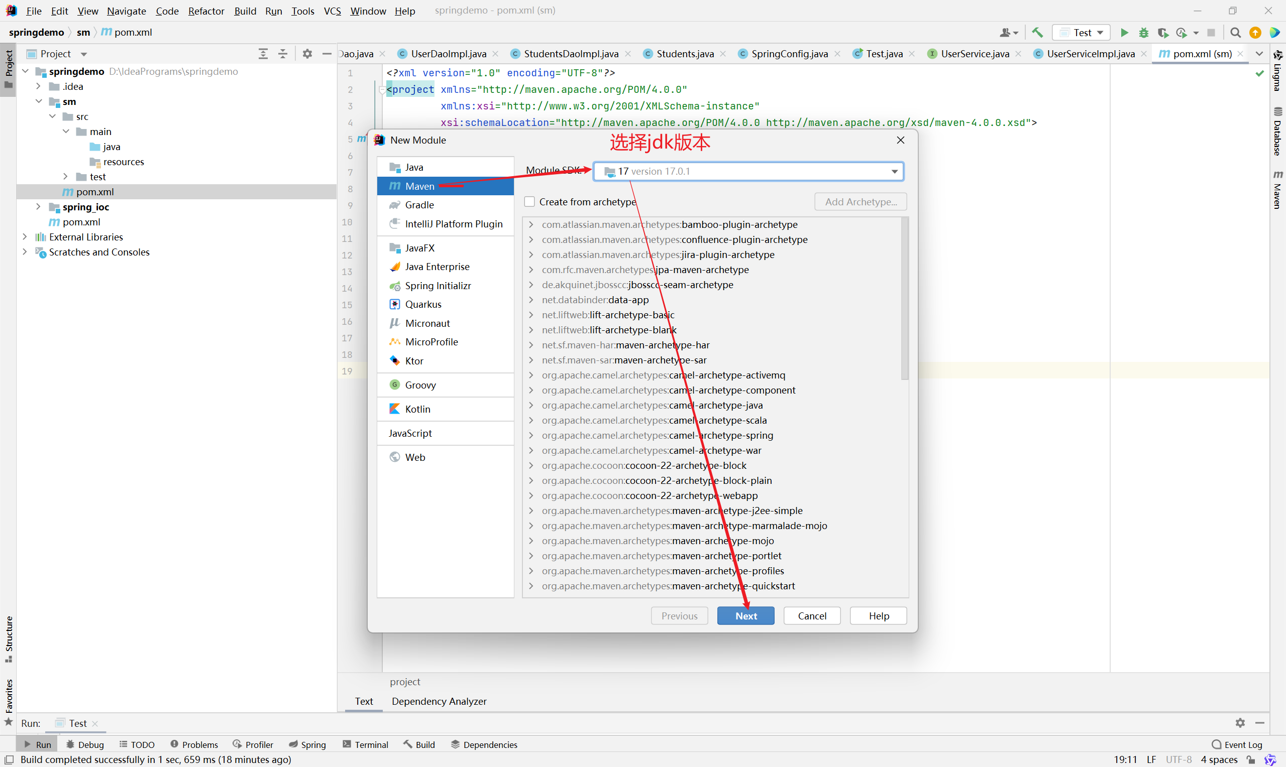Screen dimensions: 1286x767
Task: Expand maven-archetype-quickstart entry
Action: click(530, 586)
